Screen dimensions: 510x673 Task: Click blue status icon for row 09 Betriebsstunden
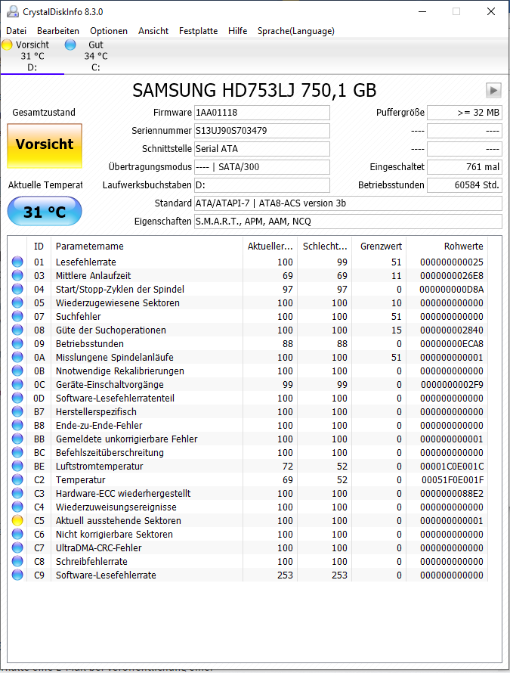pos(17,344)
